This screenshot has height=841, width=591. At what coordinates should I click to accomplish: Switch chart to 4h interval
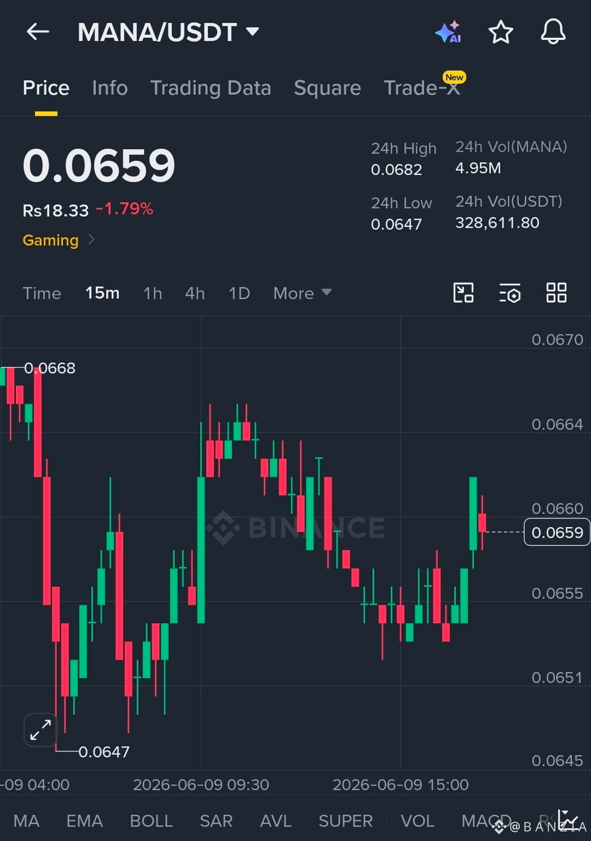195,293
